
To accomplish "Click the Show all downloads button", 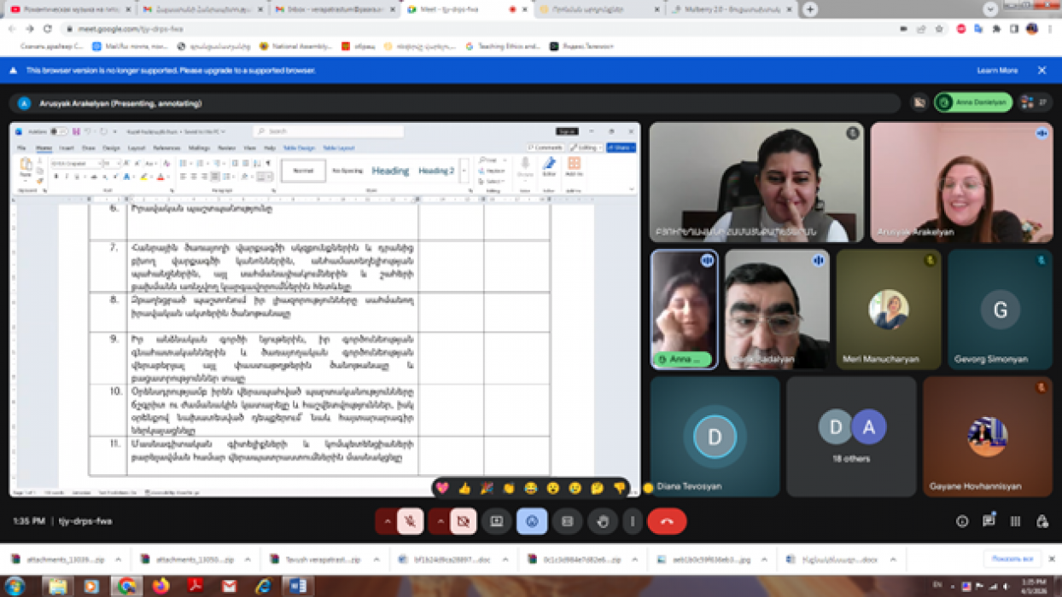I will click(x=1012, y=559).
